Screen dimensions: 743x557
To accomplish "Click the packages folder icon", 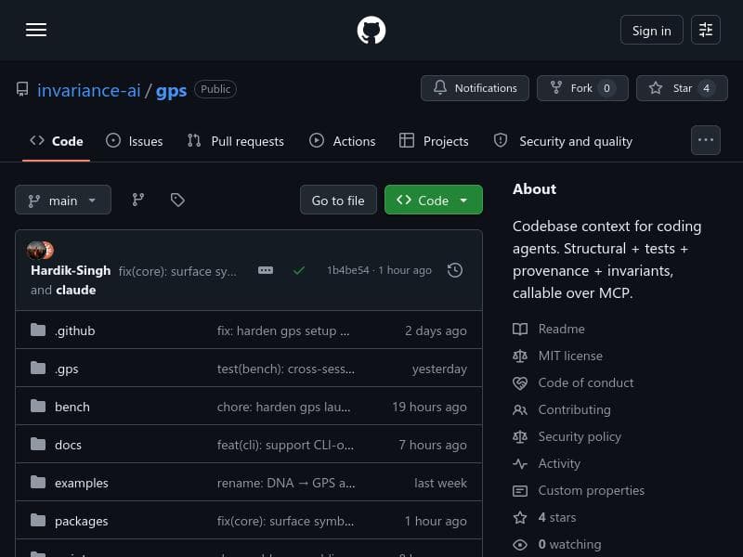I will [x=38, y=520].
